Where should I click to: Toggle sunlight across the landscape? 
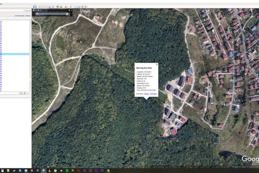[x=61, y=7]
